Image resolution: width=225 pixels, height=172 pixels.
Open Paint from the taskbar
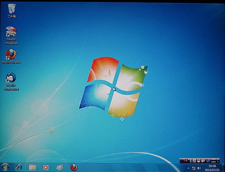[60, 167]
